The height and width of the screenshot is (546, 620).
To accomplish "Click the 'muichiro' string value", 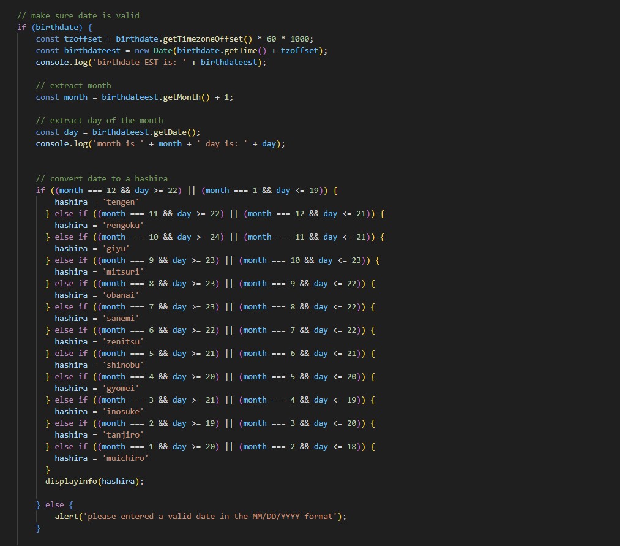I will [x=125, y=458].
